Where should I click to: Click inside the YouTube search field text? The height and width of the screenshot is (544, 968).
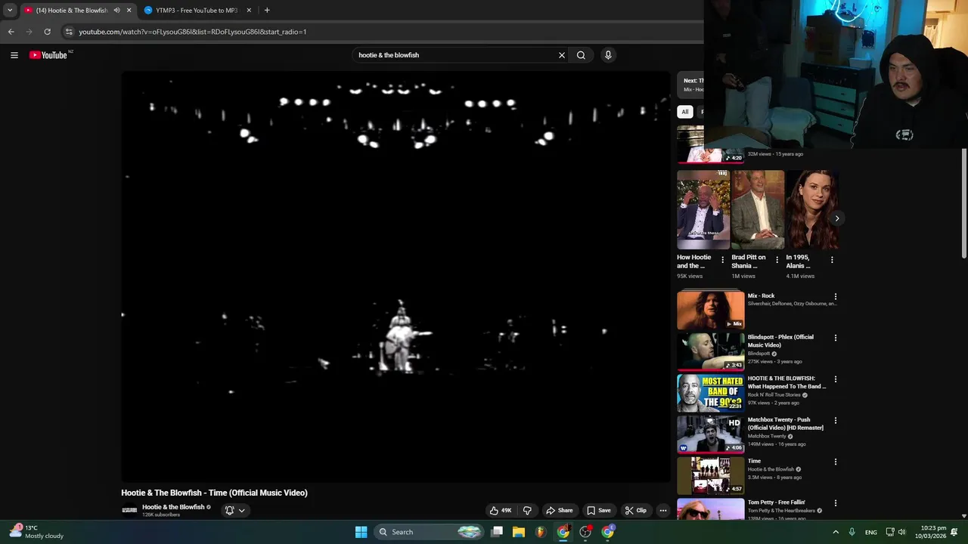[x=389, y=55]
